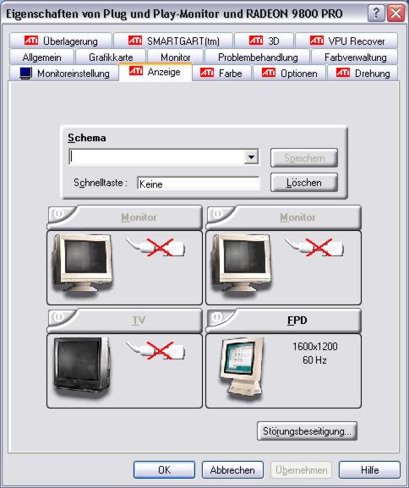
Task: Open the SMARTGART(tm) tab
Action: (x=173, y=41)
